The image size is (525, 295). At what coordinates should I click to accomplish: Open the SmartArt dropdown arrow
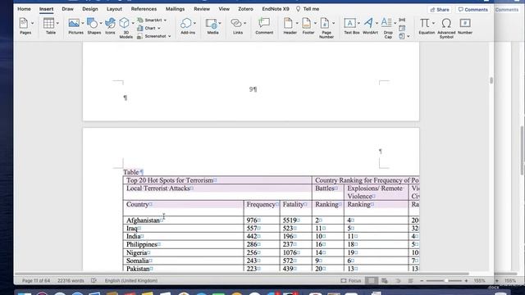click(x=165, y=20)
